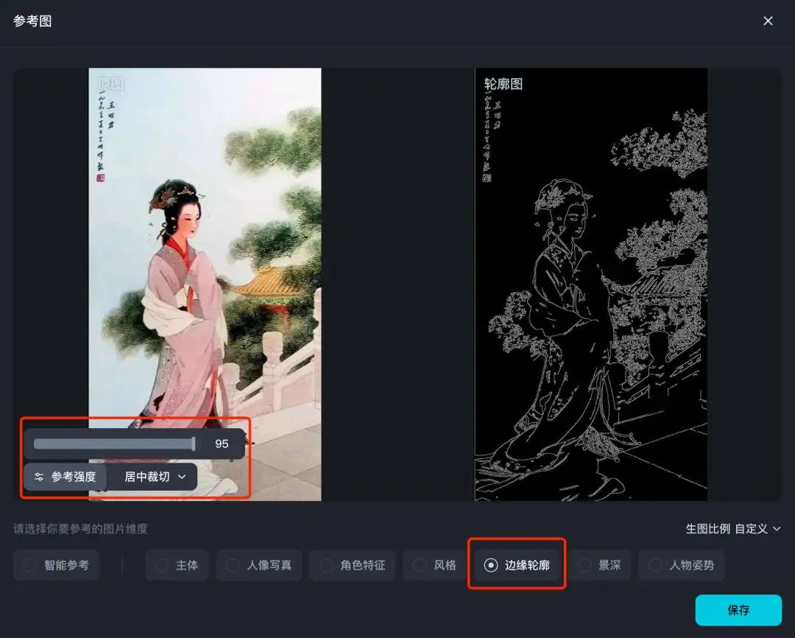Viewport: 795px width, 638px height.
Task: Open the 居中裁切 crop dropdown
Action: (155, 477)
